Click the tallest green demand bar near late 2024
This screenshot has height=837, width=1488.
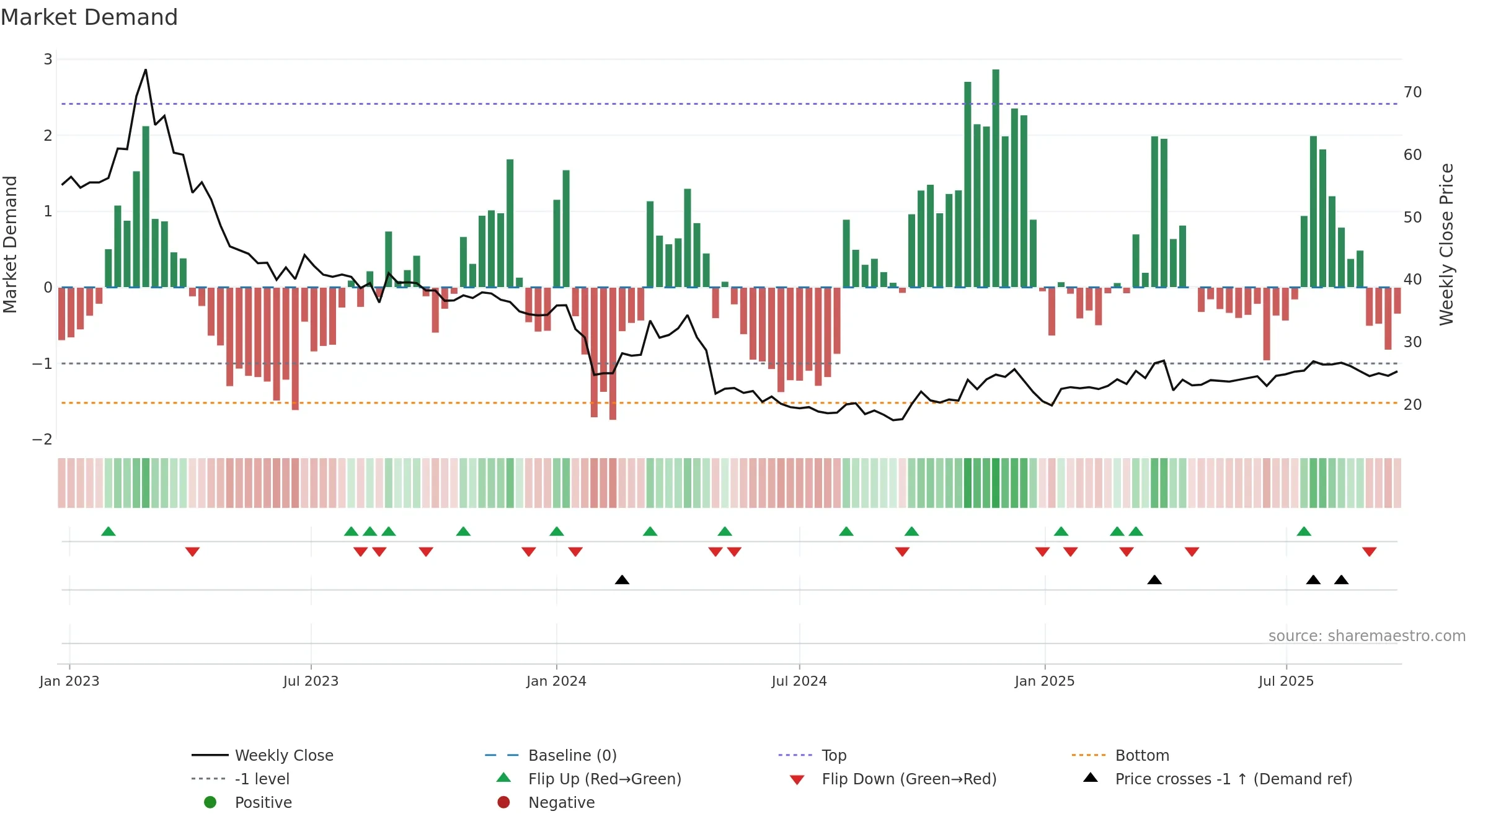tap(996, 179)
